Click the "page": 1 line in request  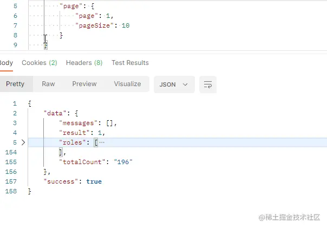[94, 16]
